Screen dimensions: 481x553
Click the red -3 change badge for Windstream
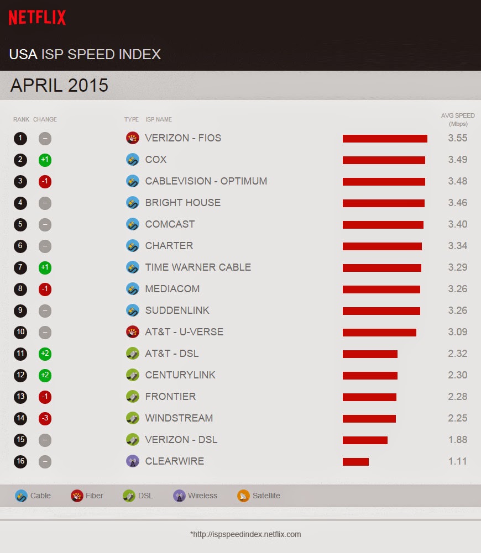click(45, 418)
